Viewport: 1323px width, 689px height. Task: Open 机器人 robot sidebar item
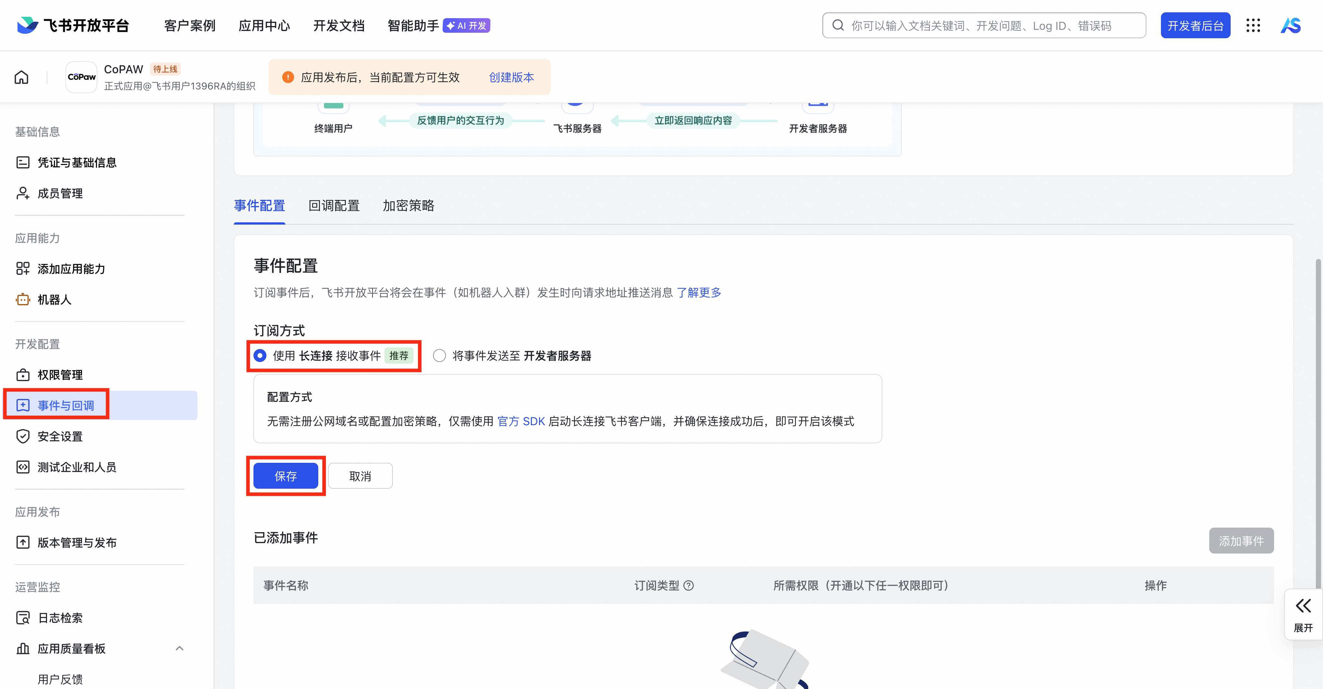pyautogui.click(x=54, y=299)
